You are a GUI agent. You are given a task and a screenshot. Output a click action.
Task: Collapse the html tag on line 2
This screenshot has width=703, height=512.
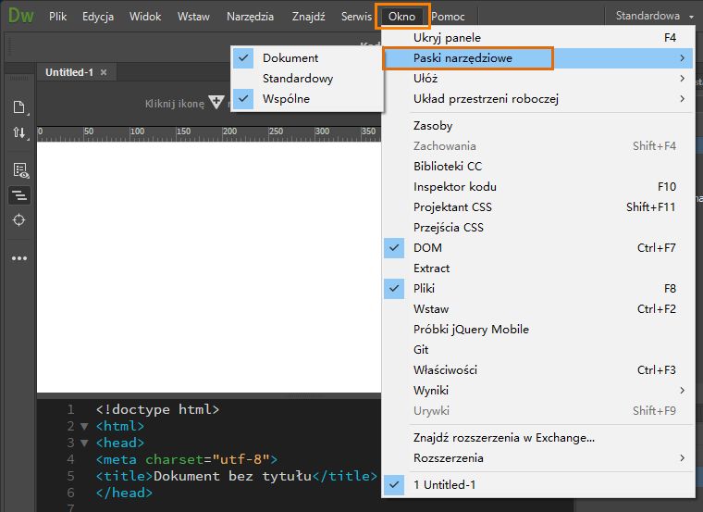[84, 426]
